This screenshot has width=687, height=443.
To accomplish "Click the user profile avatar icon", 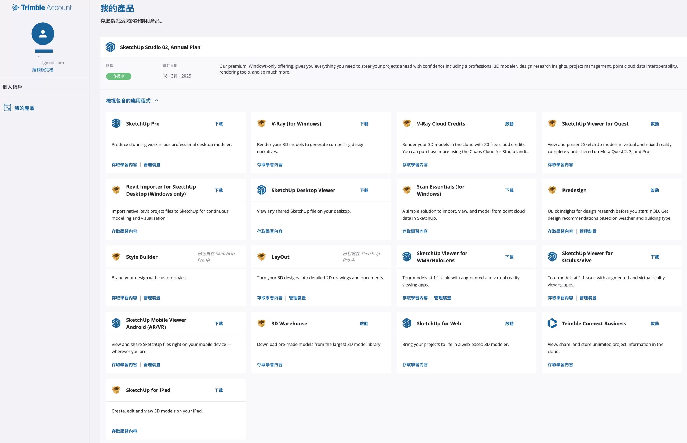I will pyautogui.click(x=43, y=34).
